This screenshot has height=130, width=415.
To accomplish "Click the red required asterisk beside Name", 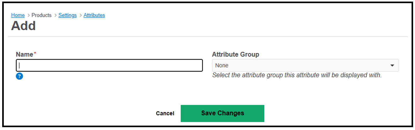I will tap(35, 53).
